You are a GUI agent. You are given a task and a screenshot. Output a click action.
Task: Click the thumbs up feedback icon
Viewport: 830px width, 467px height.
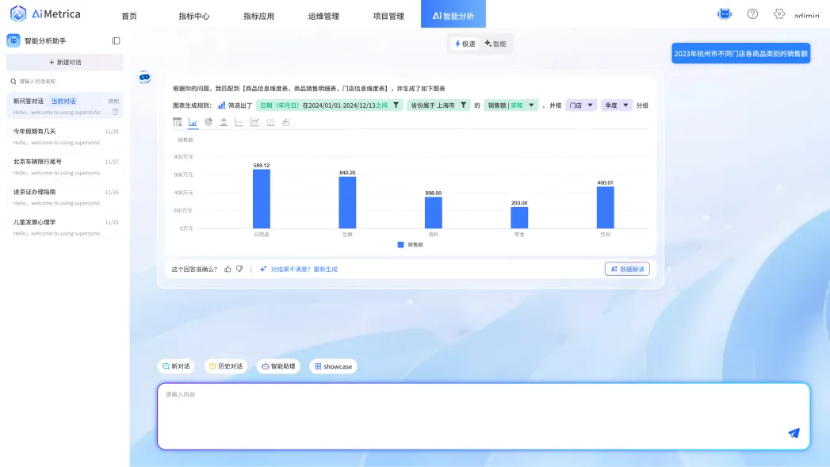click(228, 269)
